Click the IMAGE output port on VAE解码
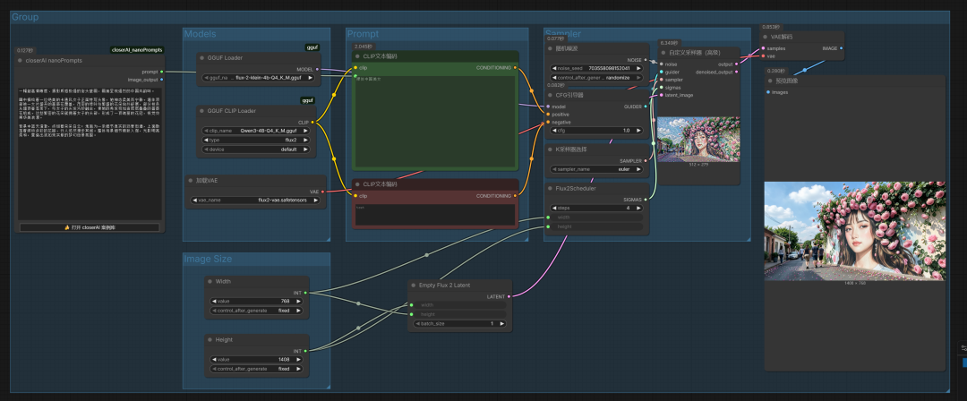Viewport: 967px width, 401px height. 841,48
